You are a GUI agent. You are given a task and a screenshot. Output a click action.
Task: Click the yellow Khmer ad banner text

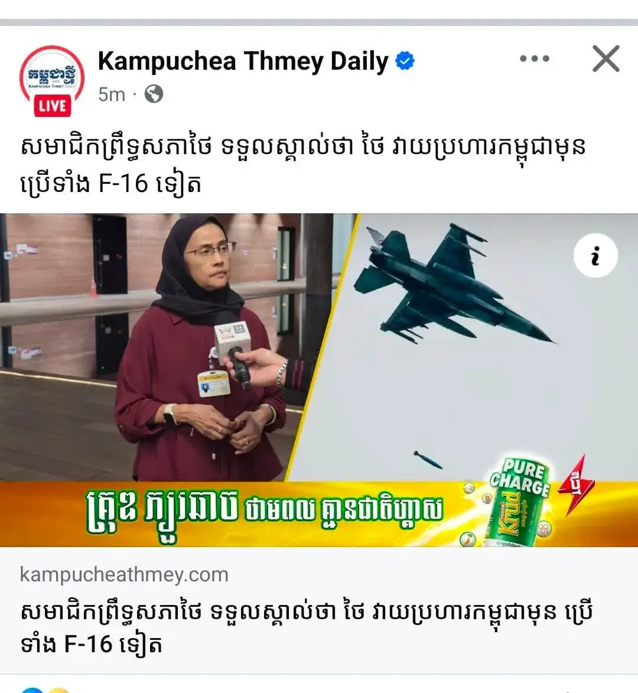(264, 512)
